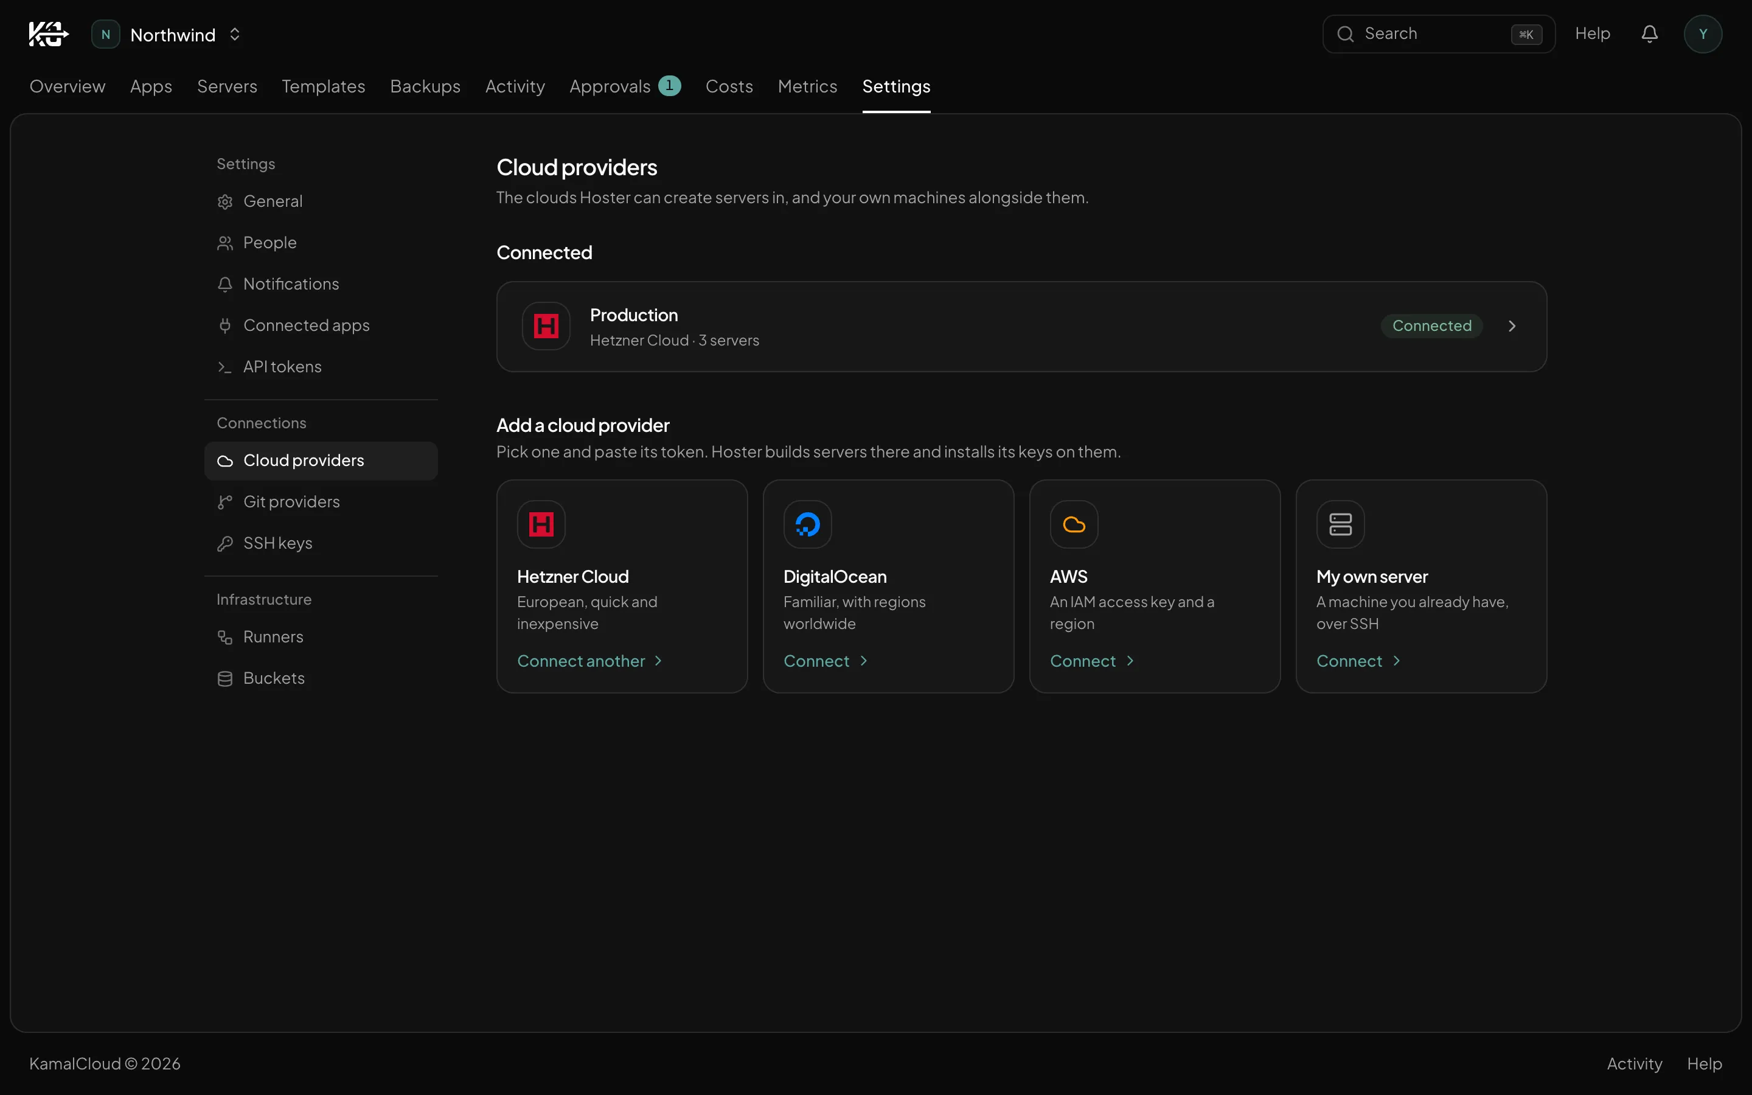Click the Runners icon in sidebar
Viewport: 1752px width, 1095px height.
225,638
